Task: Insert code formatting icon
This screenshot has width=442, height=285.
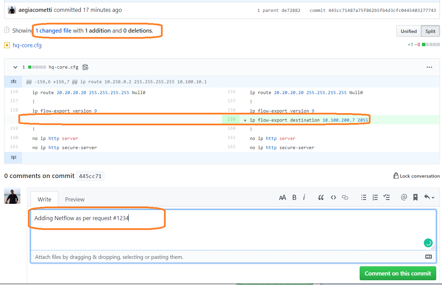Action: tap(333, 197)
